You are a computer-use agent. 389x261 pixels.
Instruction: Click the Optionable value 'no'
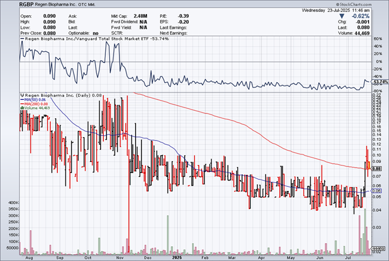click(96, 34)
